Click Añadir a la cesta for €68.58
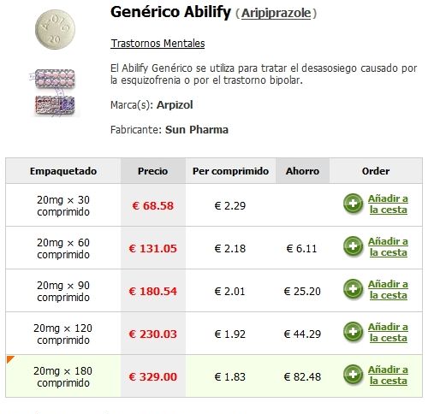Screen dimensions: 428x414 click(388, 204)
